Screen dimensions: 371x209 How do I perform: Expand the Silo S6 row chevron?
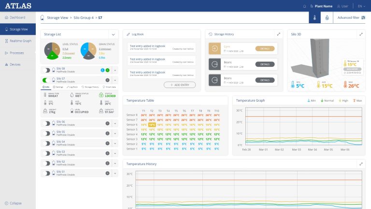click(115, 123)
